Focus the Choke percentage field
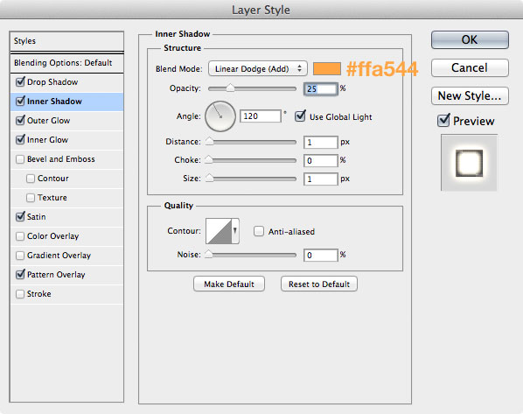523x414 pixels. (321, 160)
